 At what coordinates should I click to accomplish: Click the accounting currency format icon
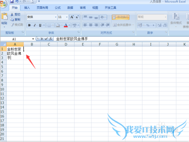[x=140, y=25]
